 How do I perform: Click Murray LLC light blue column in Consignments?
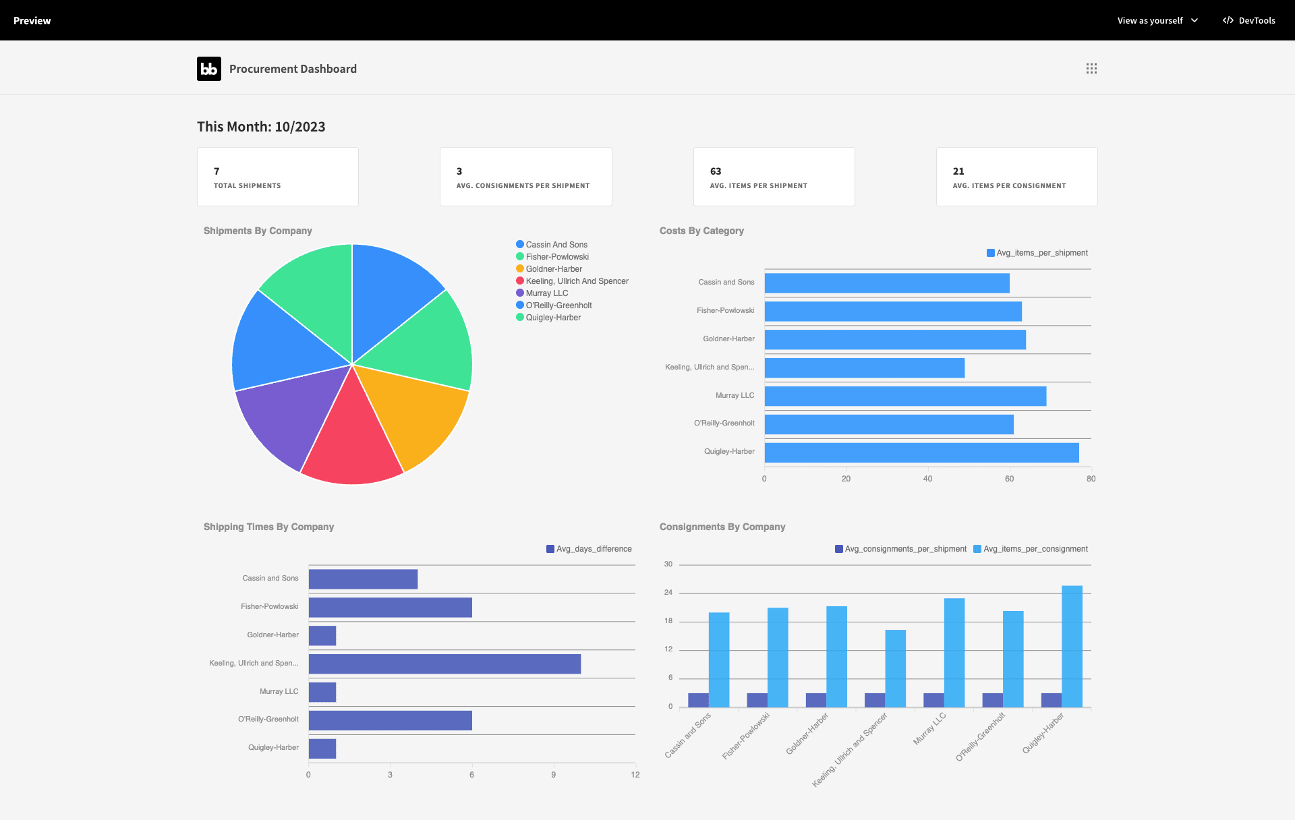coord(954,653)
